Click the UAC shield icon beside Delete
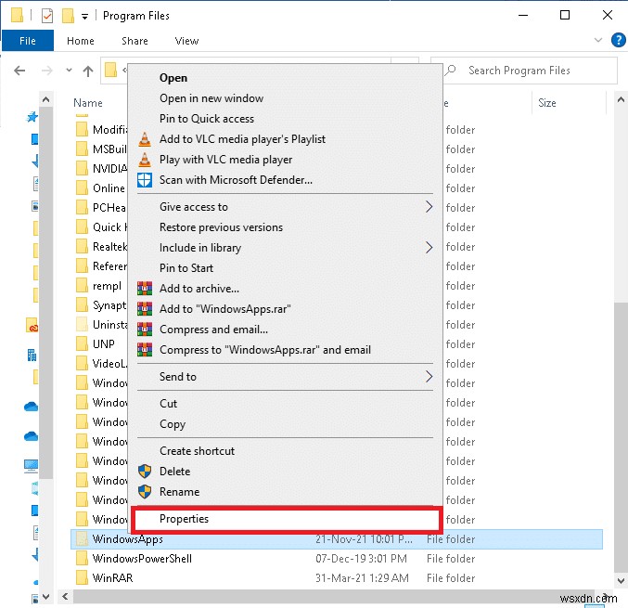Screen dimensions: 628x608 145,472
